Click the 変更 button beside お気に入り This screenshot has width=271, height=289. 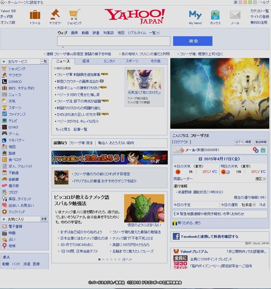click(x=44, y=219)
